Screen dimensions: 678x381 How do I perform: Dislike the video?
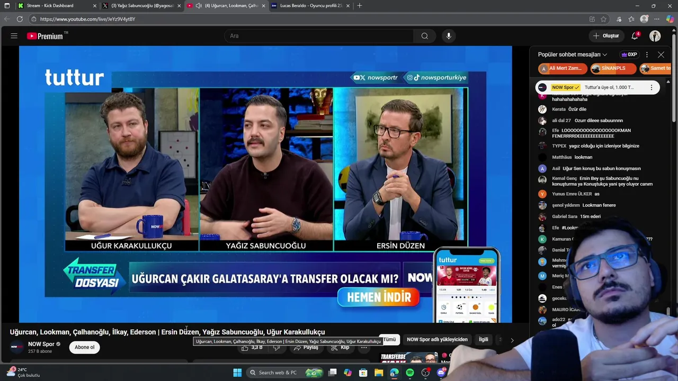click(x=276, y=348)
